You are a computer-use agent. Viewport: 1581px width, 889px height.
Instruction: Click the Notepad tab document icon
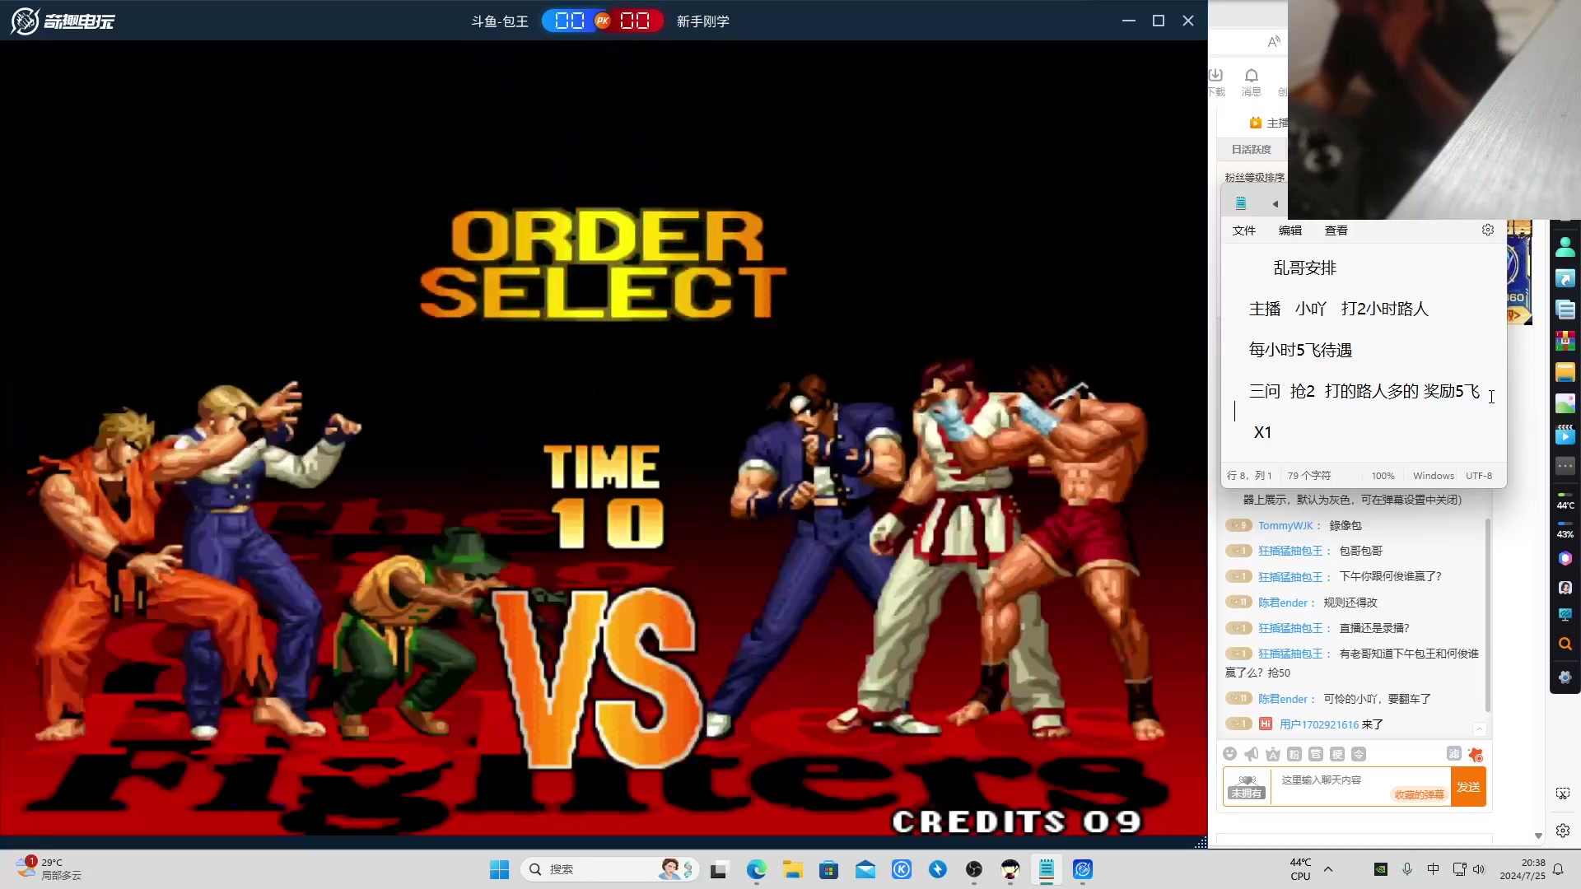[1241, 202]
